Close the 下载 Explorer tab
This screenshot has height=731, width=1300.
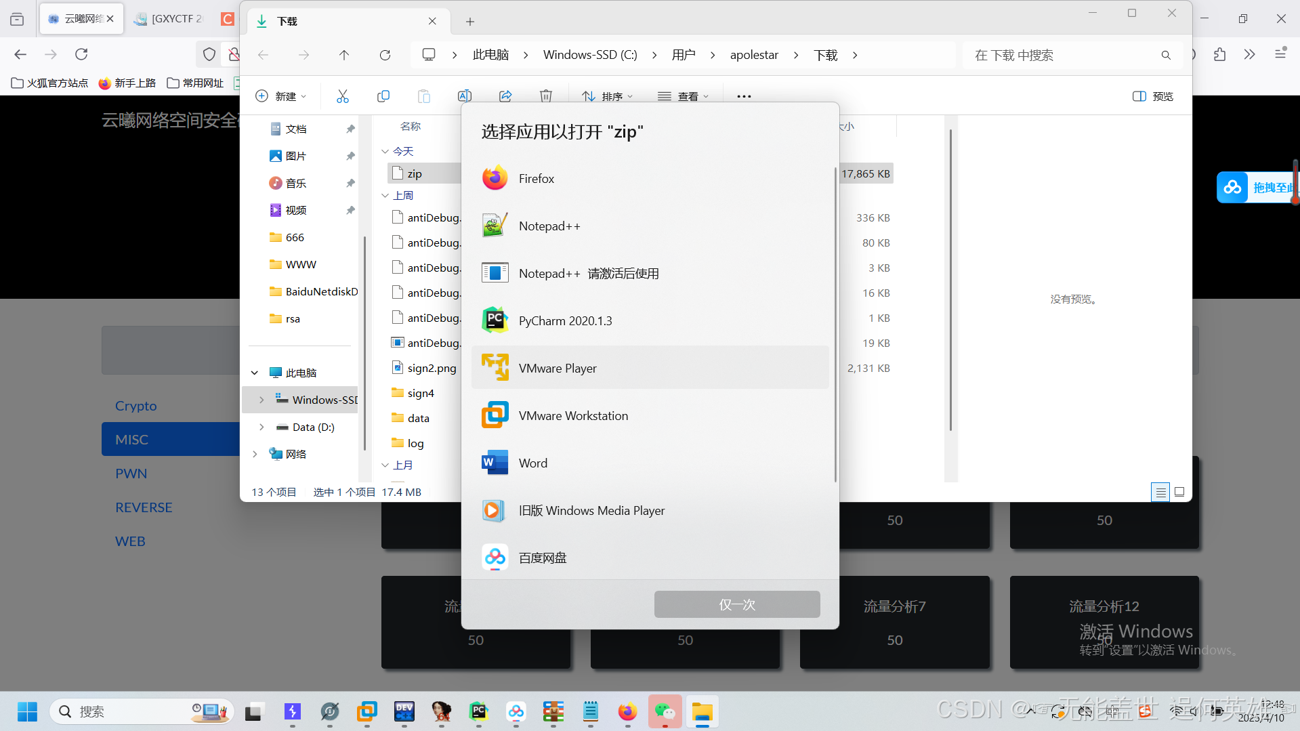(432, 21)
